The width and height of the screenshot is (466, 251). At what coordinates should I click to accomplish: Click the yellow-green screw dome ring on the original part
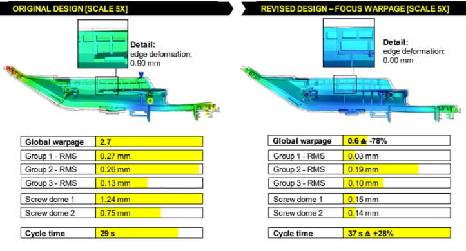150,101
